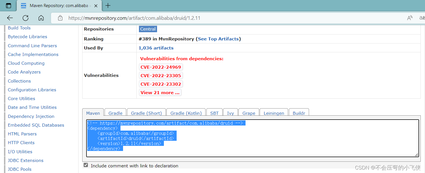Open CVE-2022-23305 vulnerability details
Screen dimensions: 425x173
click(161, 75)
